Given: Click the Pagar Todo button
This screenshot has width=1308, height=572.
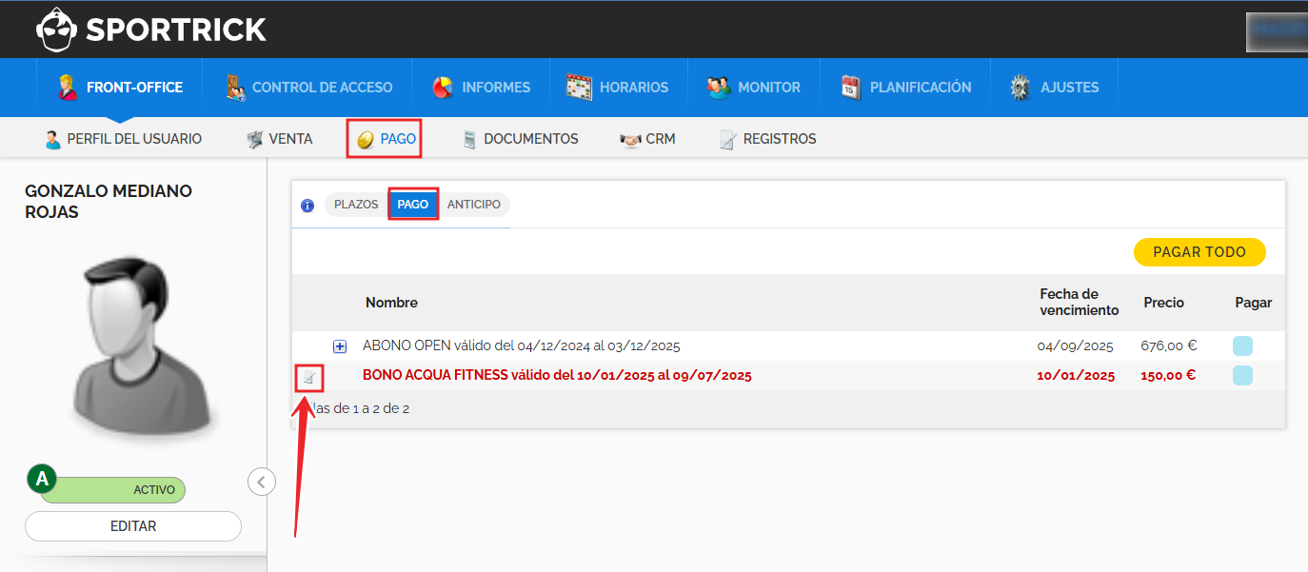Looking at the screenshot, I should 1199,252.
